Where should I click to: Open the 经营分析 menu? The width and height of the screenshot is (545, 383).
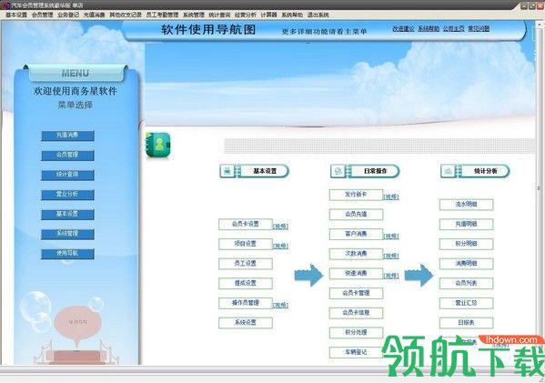click(245, 15)
